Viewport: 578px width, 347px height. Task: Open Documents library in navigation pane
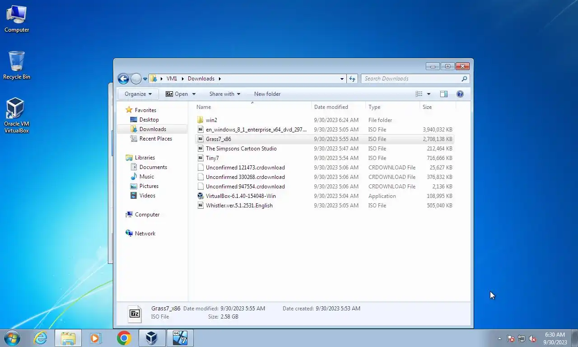tap(153, 167)
